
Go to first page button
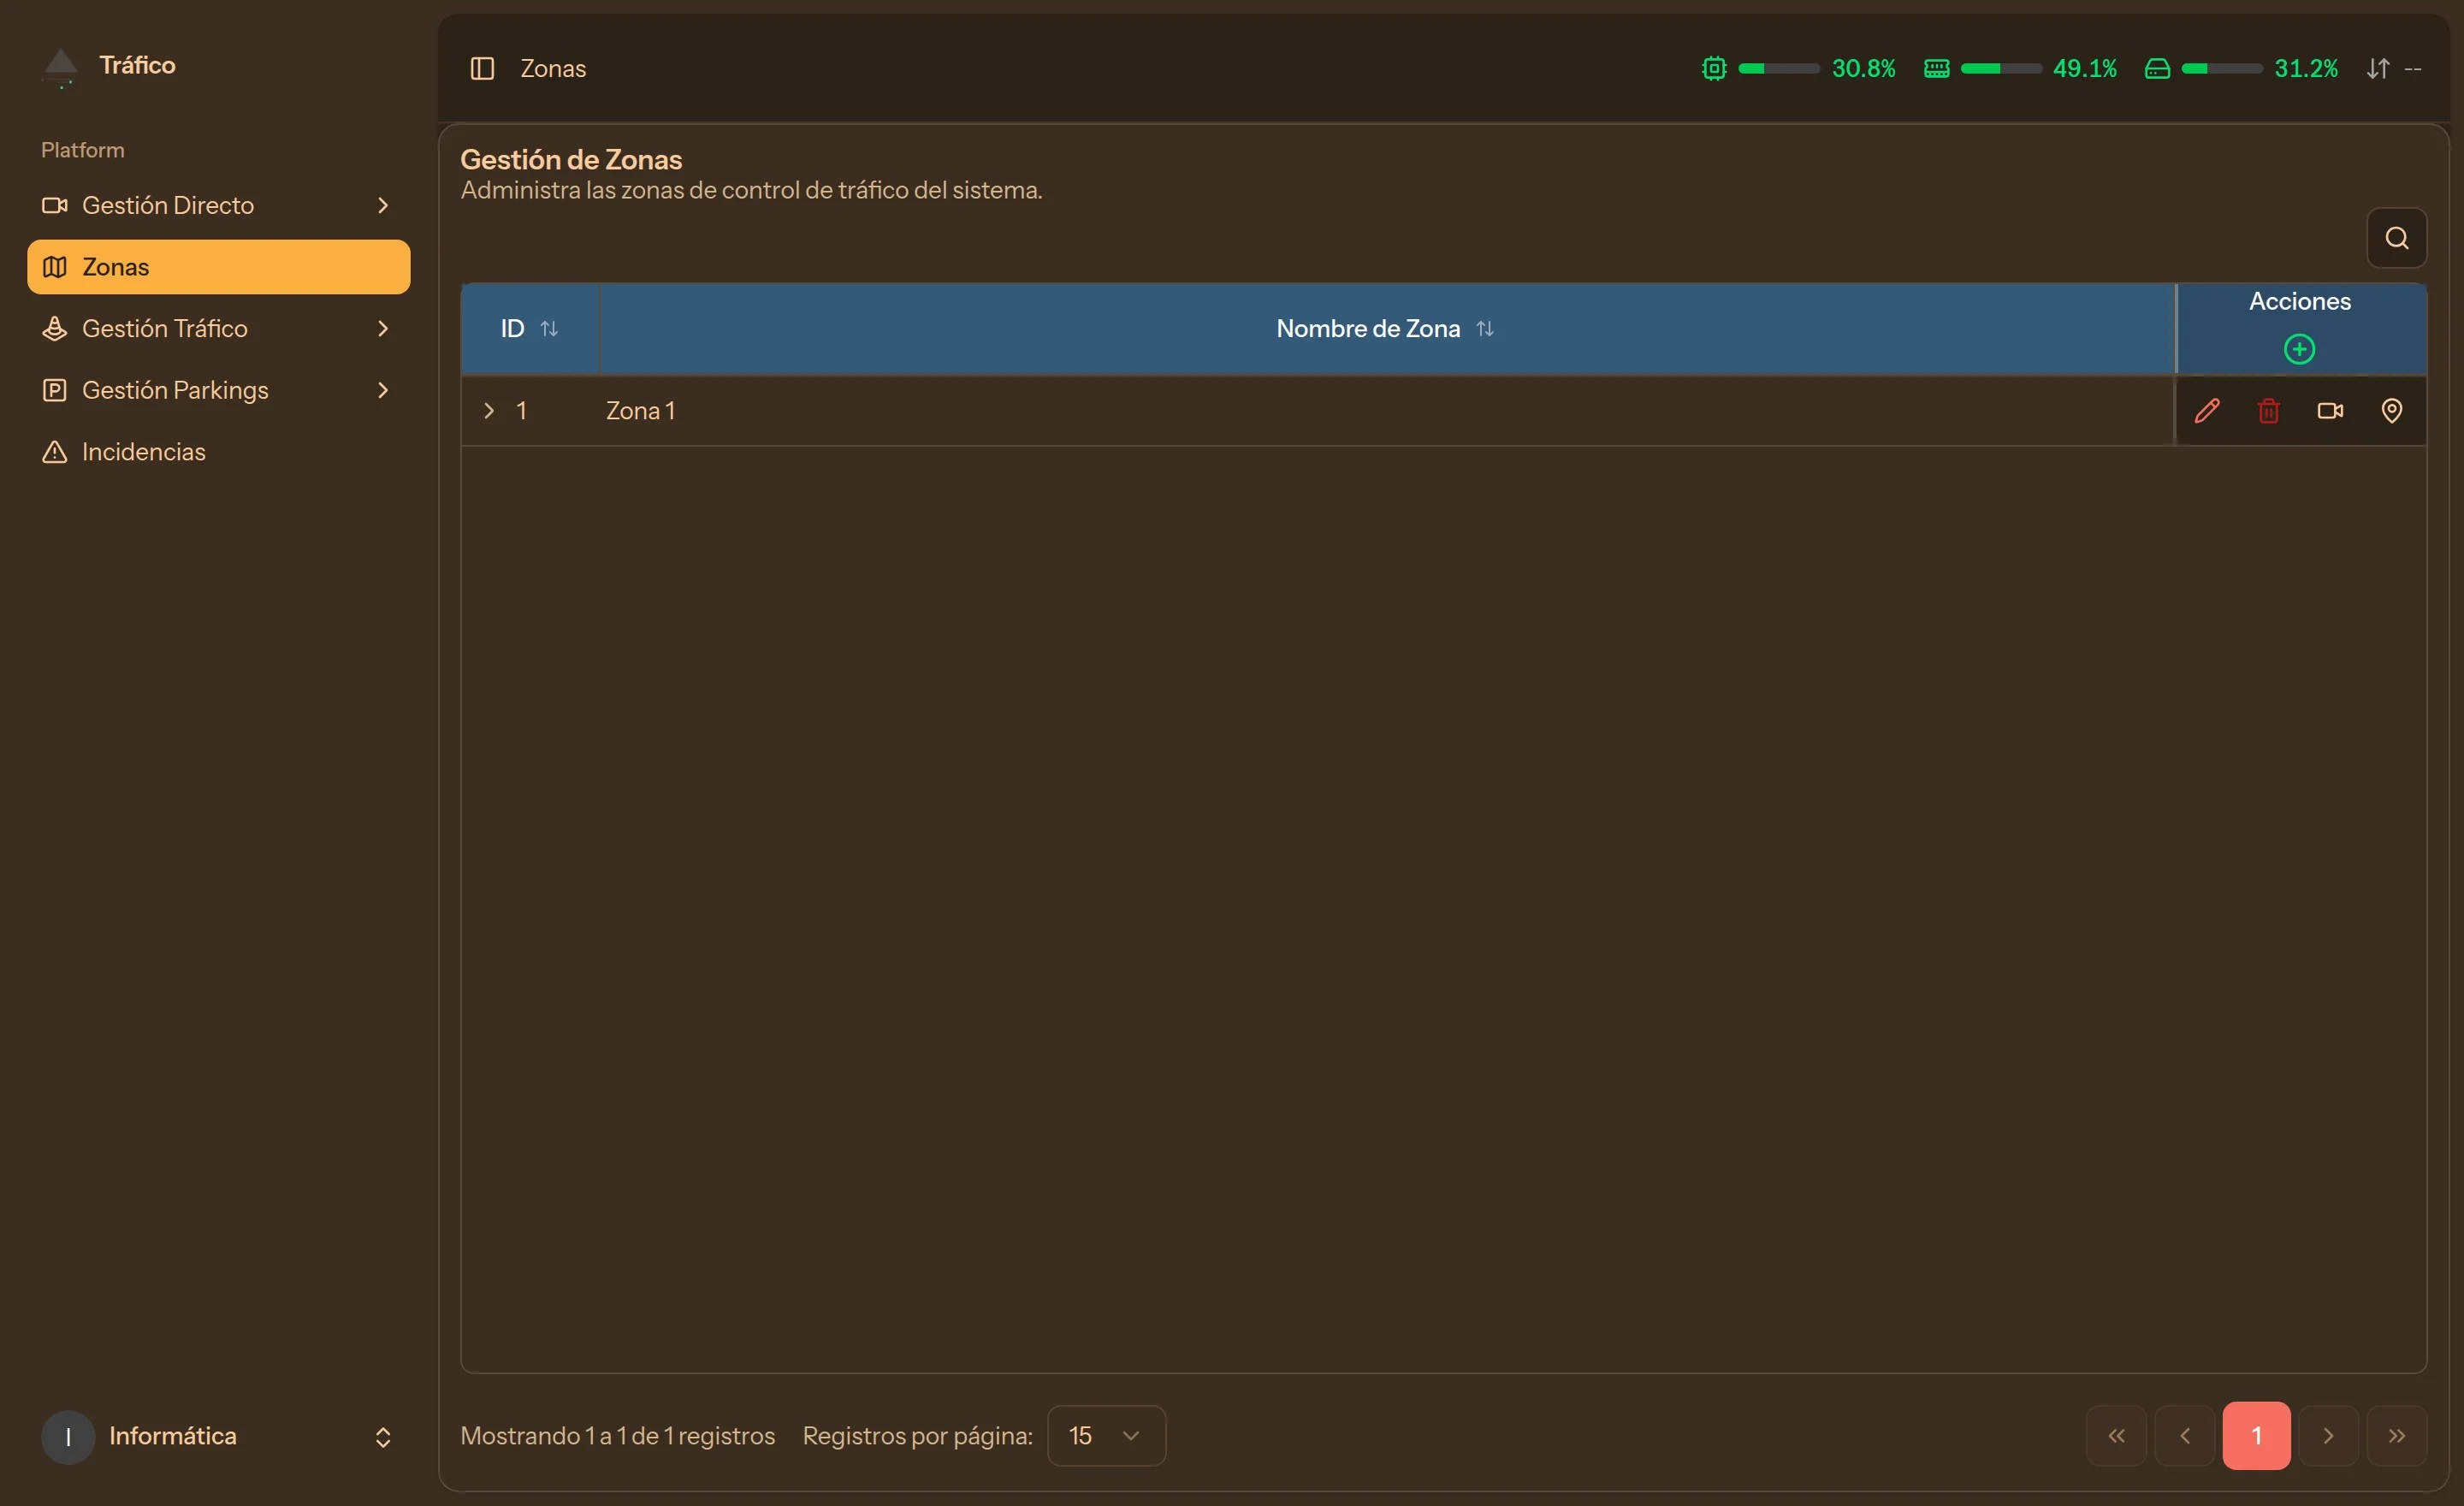coord(2116,1435)
